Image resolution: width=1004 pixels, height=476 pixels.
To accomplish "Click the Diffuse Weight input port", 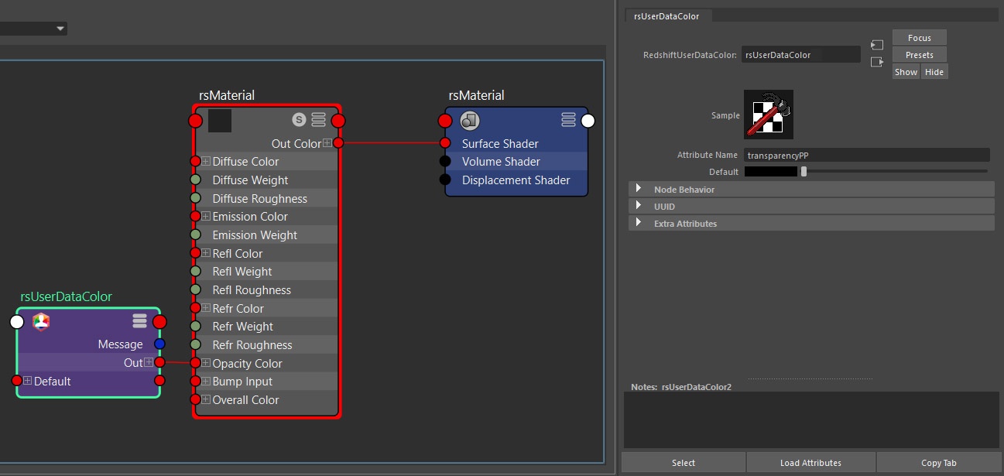I will click(196, 180).
